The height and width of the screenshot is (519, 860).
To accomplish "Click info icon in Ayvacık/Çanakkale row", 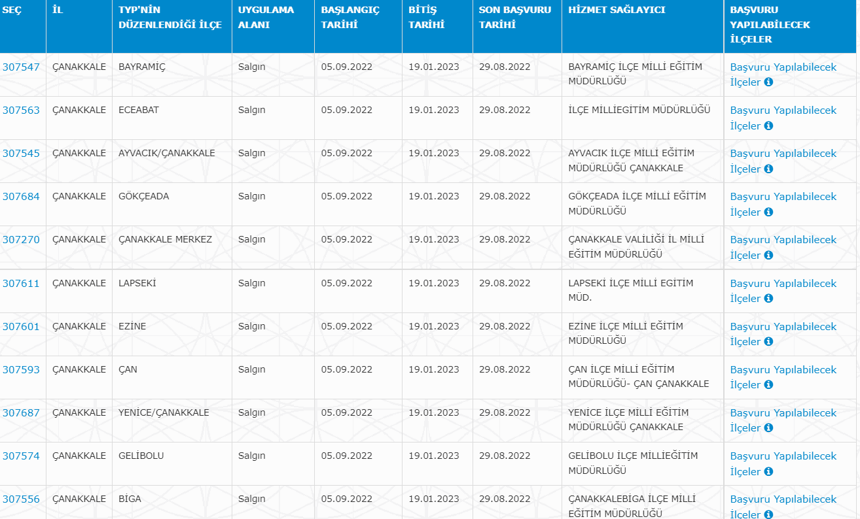I will [x=768, y=169].
